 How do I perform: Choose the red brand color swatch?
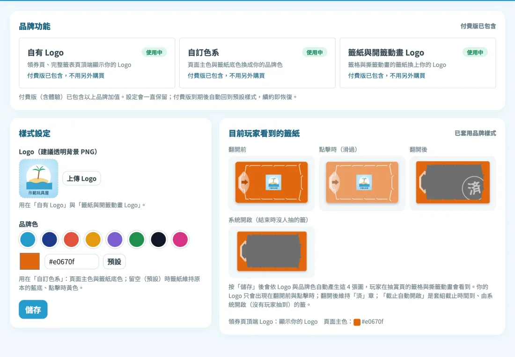click(x=71, y=239)
